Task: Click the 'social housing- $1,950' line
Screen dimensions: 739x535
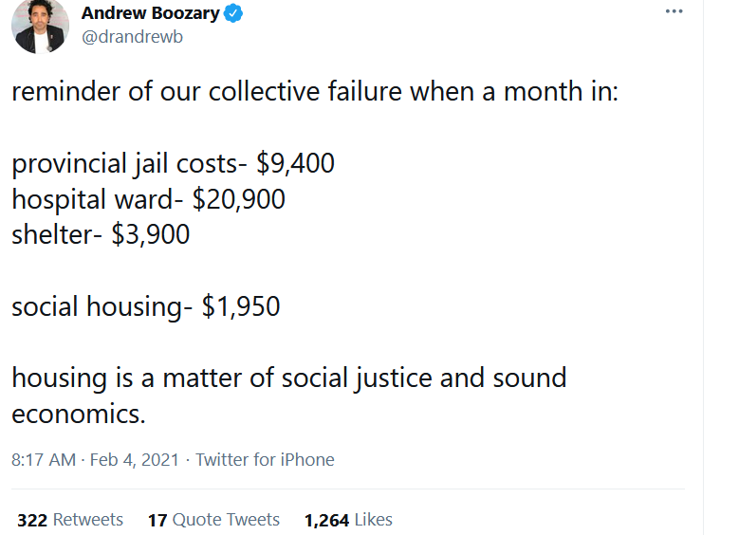Action: point(146,306)
